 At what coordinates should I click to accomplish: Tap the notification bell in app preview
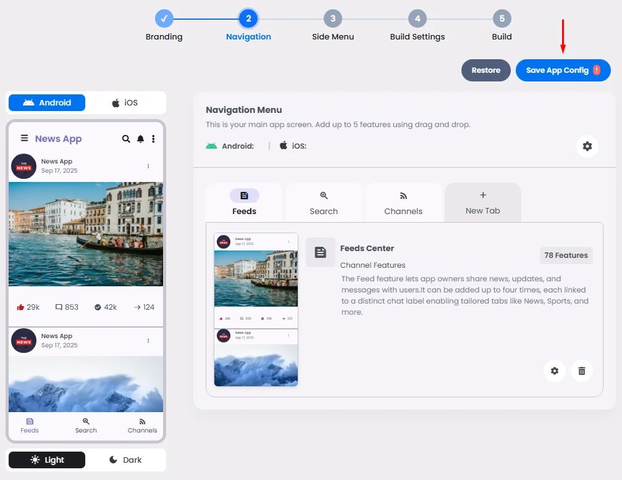[140, 139]
